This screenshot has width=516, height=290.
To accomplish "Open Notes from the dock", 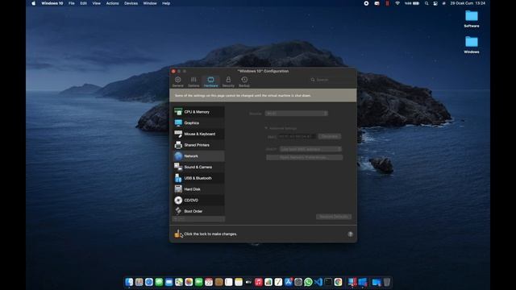I will pyautogui.click(x=239, y=282).
